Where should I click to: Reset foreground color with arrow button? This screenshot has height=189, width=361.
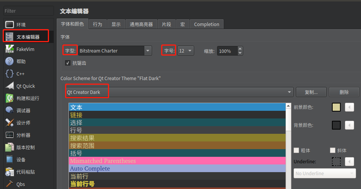click(x=349, y=107)
